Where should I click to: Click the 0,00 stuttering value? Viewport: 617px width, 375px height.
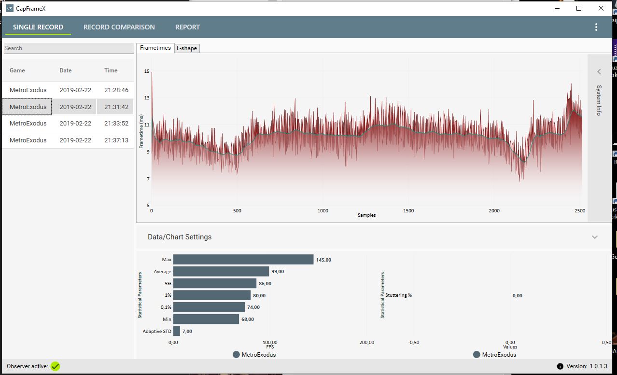518,295
